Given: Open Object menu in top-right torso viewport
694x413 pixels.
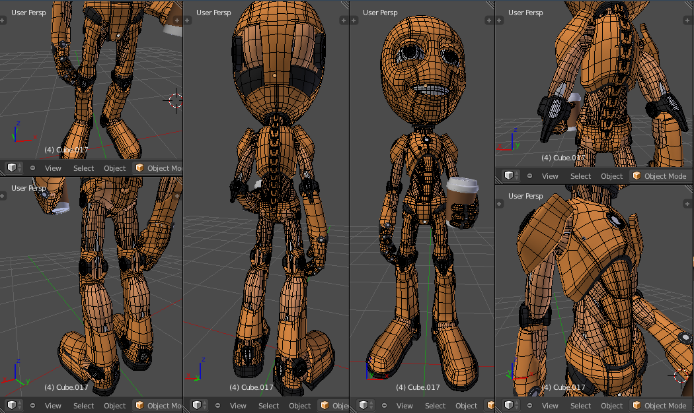Looking at the screenshot, I should click(x=611, y=176).
